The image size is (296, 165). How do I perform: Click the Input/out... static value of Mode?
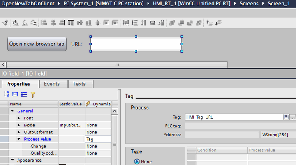tap(72, 125)
